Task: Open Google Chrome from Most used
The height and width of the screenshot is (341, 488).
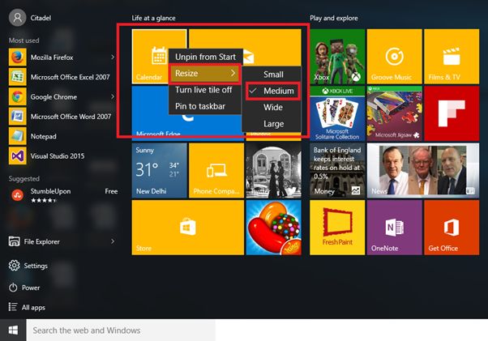Action: [61, 97]
